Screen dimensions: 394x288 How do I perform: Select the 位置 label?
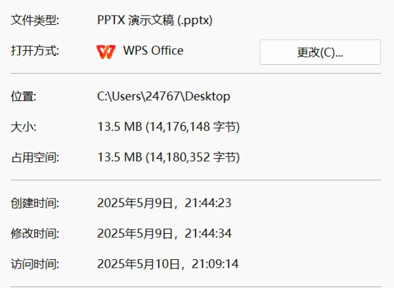tap(24, 96)
